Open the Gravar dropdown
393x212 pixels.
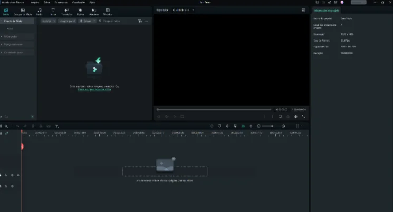[87, 21]
